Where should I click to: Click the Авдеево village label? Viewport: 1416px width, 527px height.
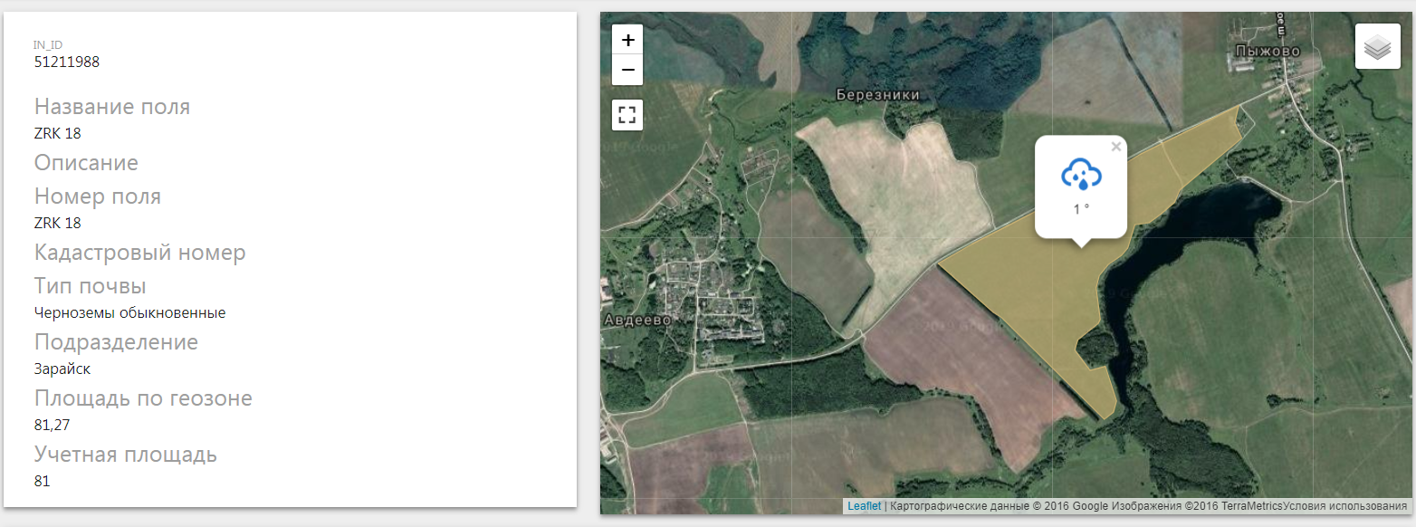pos(636,321)
